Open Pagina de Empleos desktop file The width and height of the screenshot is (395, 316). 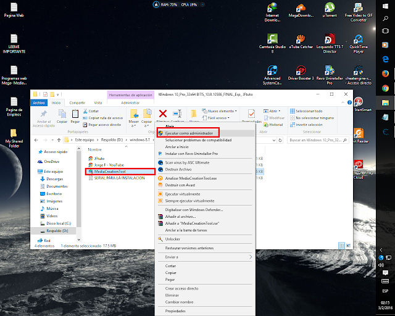pos(14,107)
